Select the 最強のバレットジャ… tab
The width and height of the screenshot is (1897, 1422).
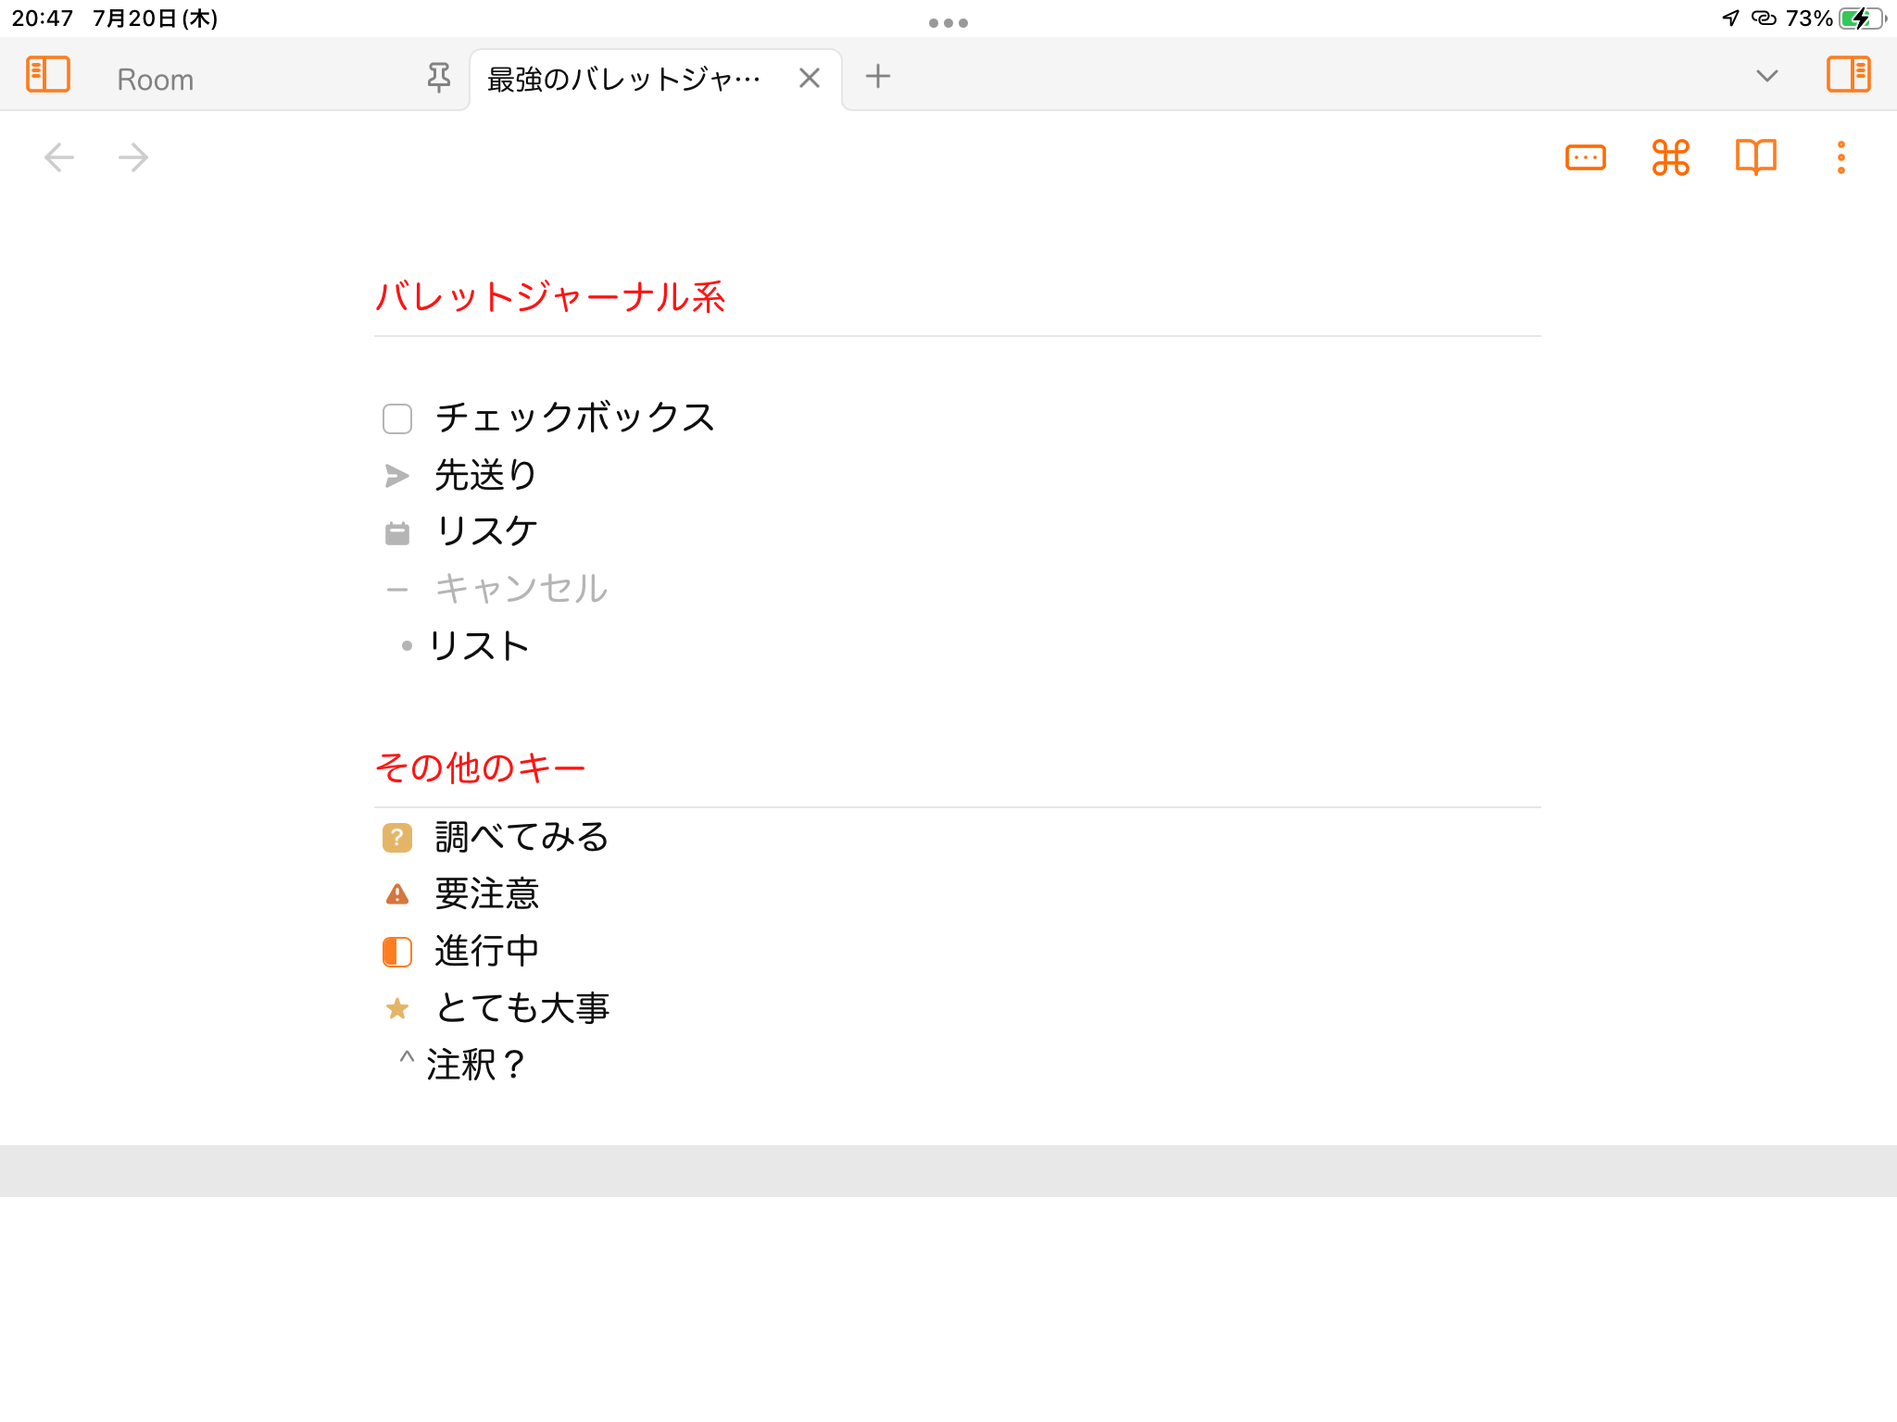point(624,80)
